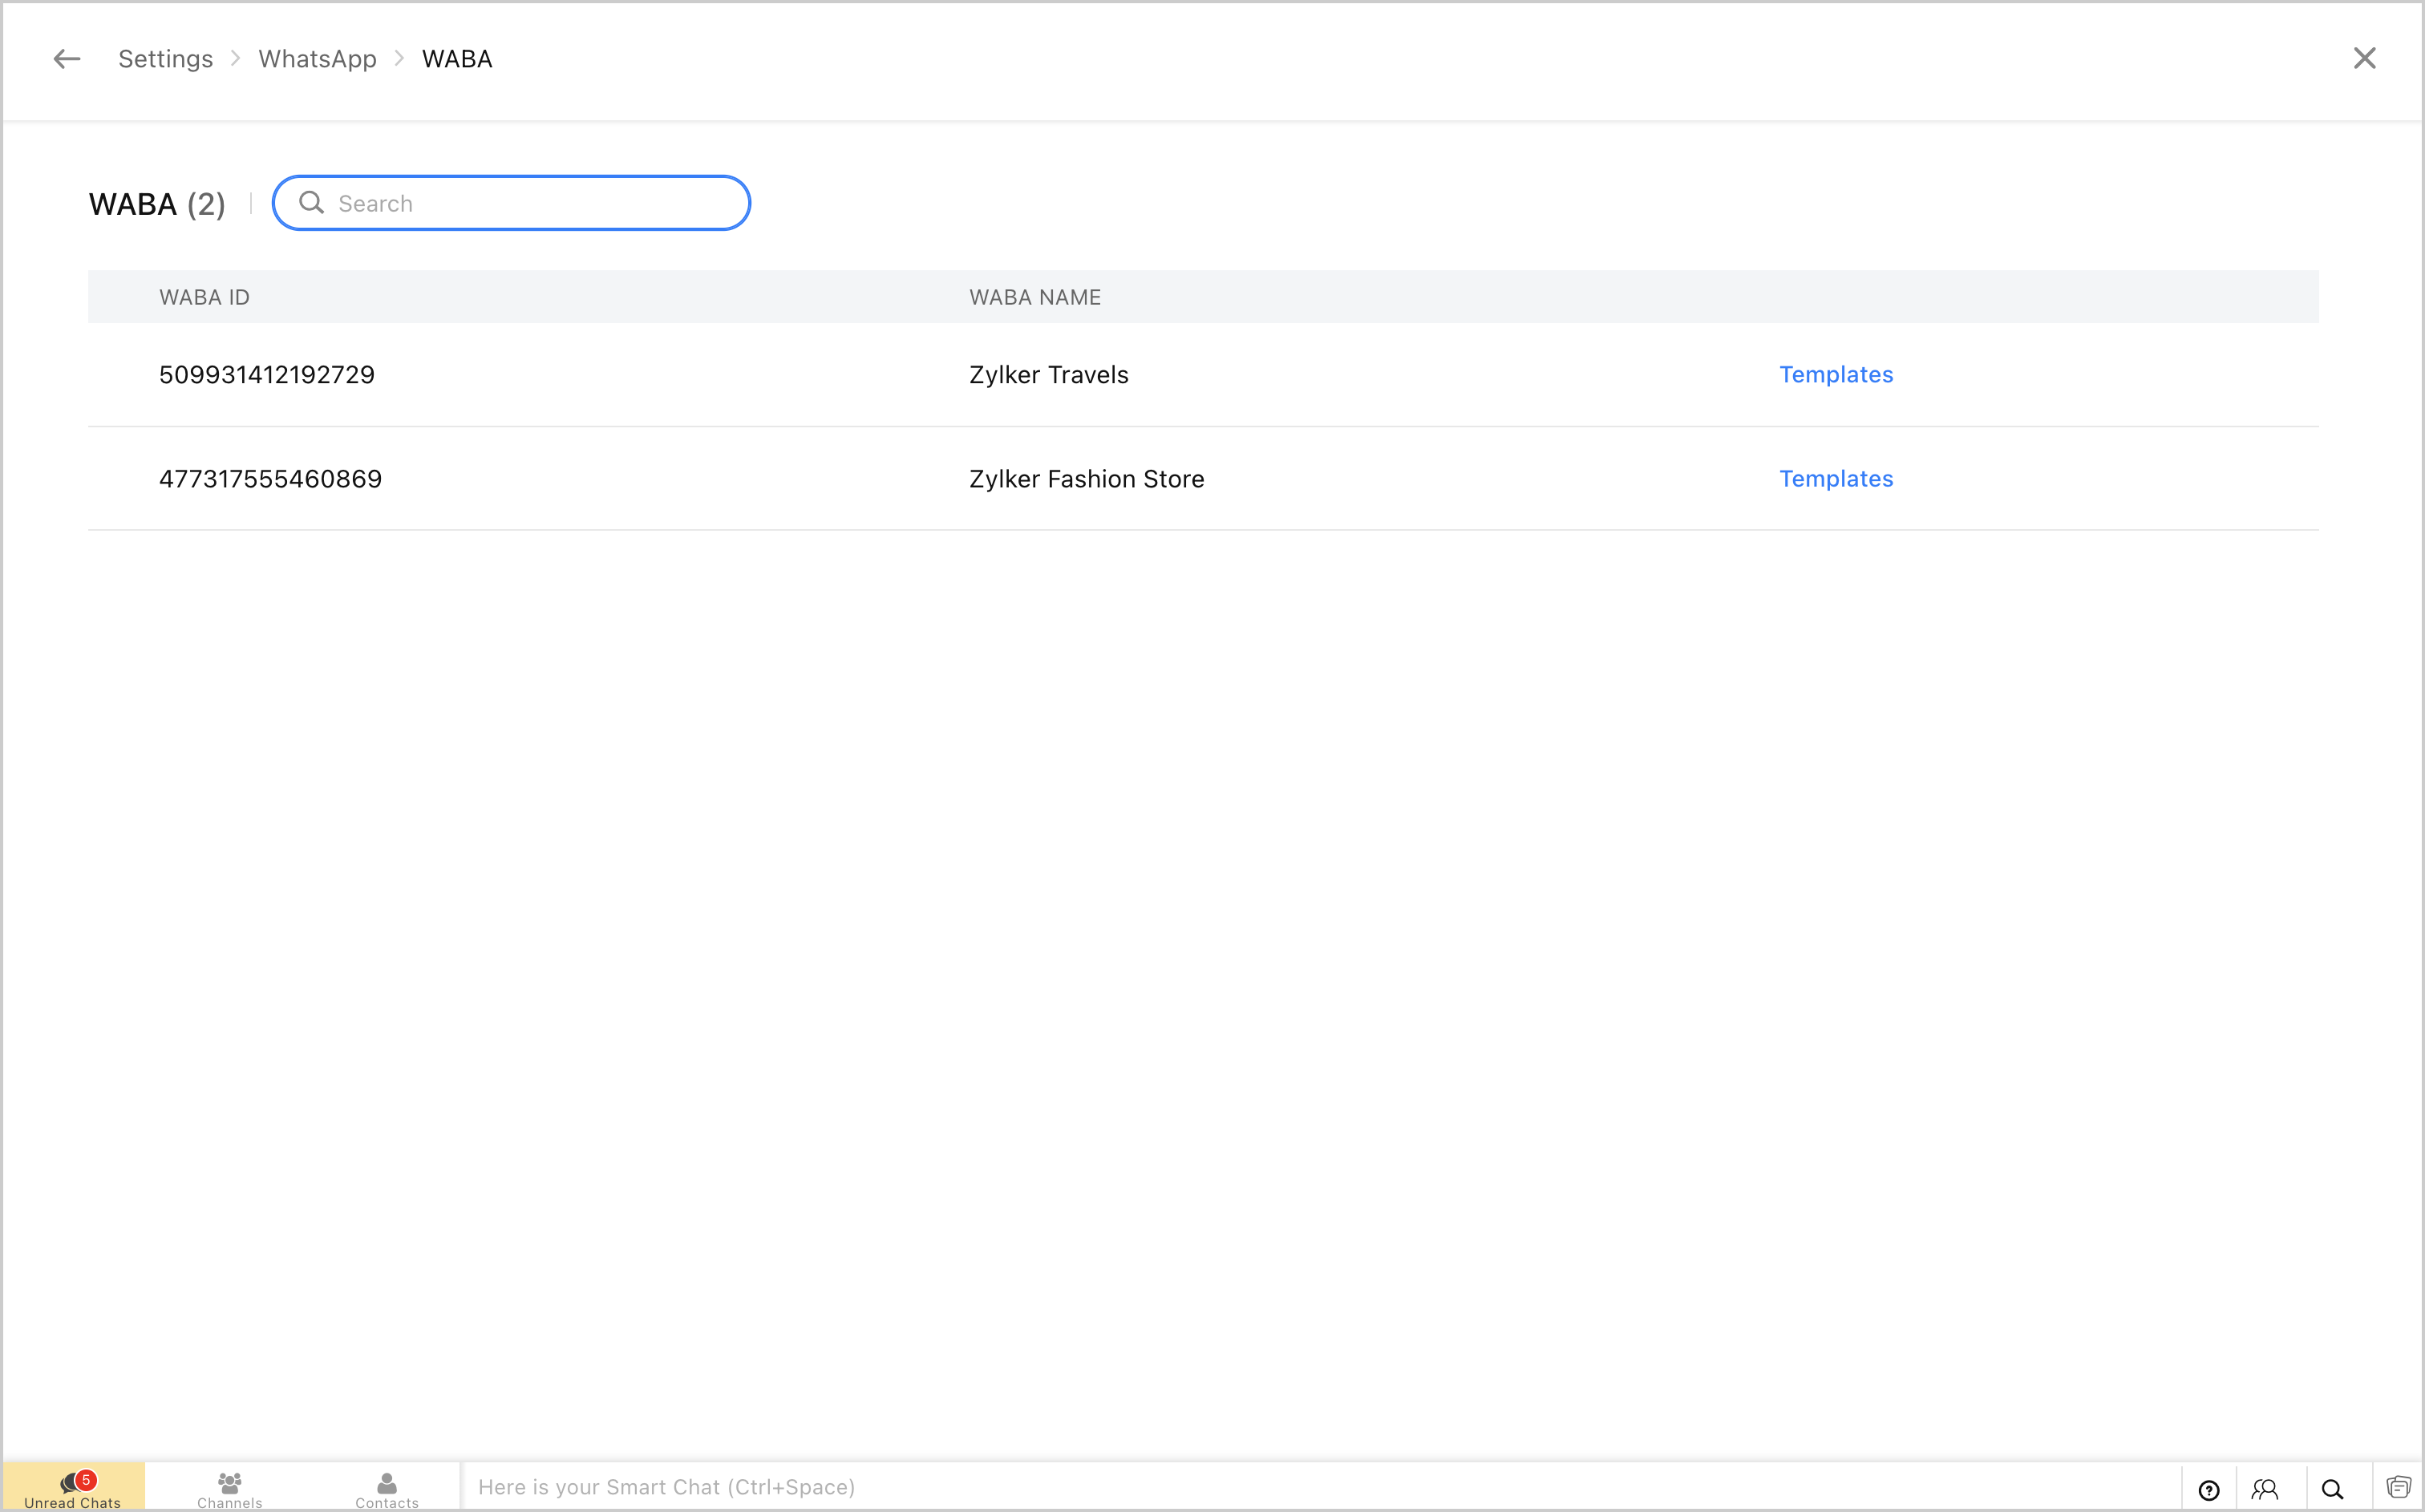Click the WABA NAME column header
The width and height of the screenshot is (2425, 1512).
coord(1035,297)
